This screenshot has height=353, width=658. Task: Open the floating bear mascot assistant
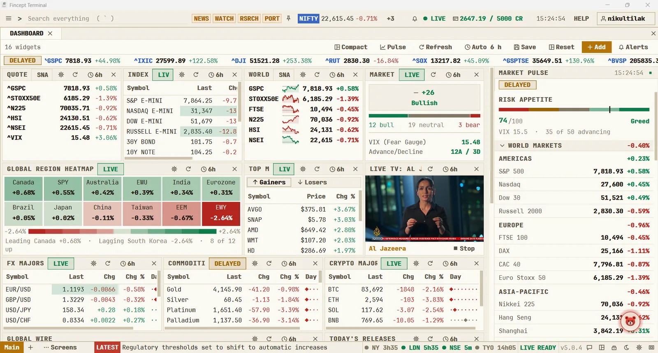coord(630,320)
